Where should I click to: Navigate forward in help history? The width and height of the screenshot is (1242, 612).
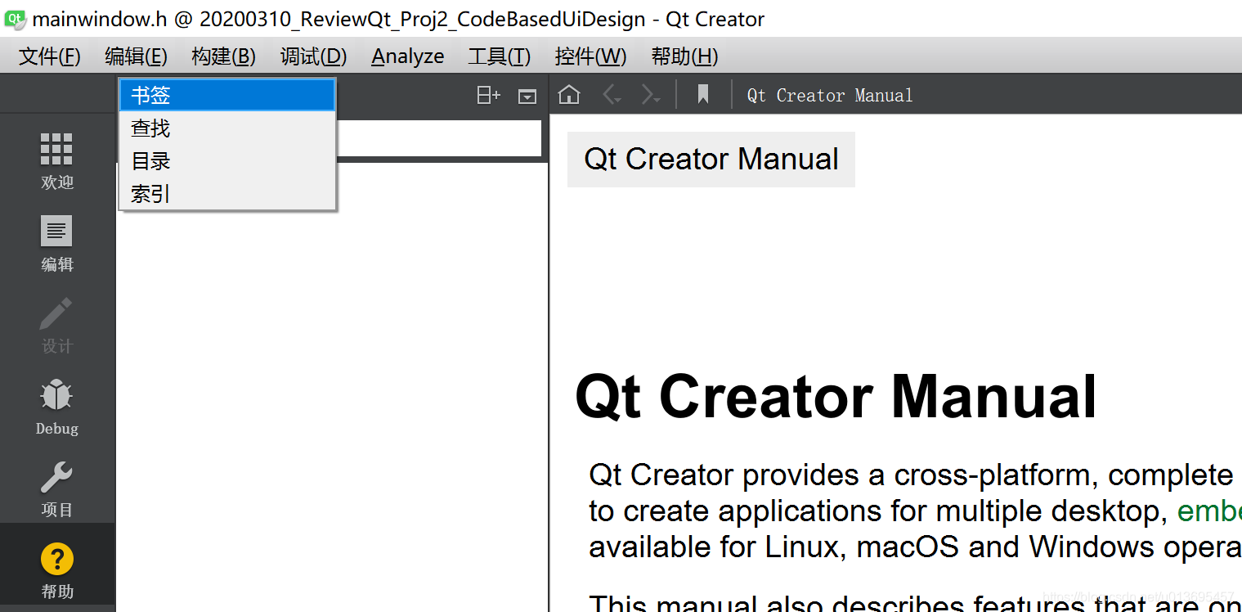click(651, 96)
